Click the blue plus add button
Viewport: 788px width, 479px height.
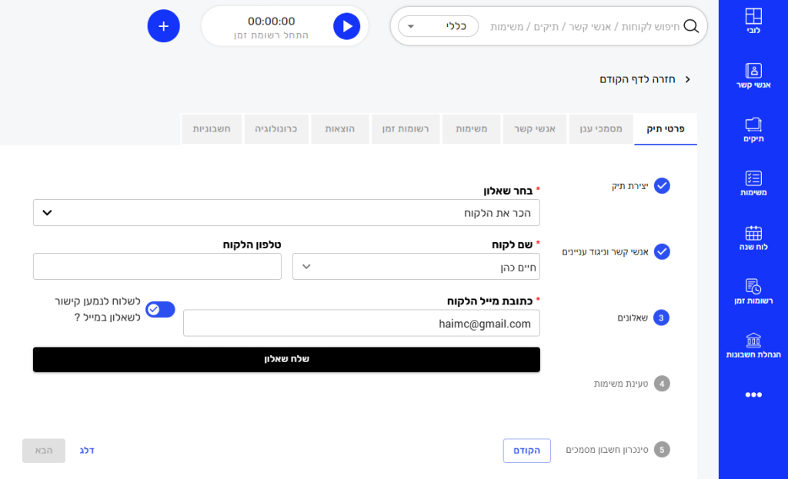point(163,26)
